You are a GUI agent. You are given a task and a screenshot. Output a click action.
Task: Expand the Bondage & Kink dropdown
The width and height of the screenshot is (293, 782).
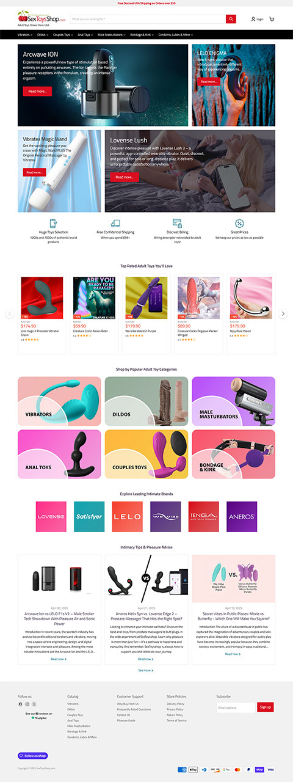pos(141,35)
